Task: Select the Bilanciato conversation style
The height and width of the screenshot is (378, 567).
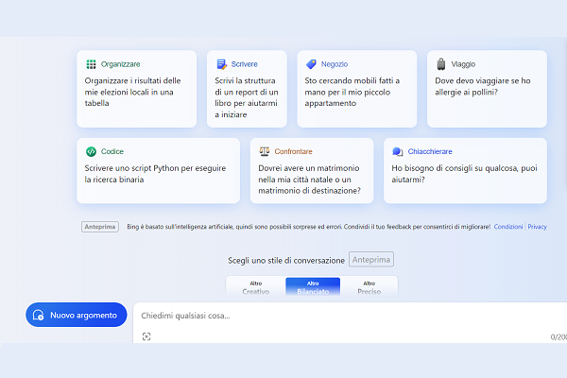Action: pyautogui.click(x=313, y=286)
